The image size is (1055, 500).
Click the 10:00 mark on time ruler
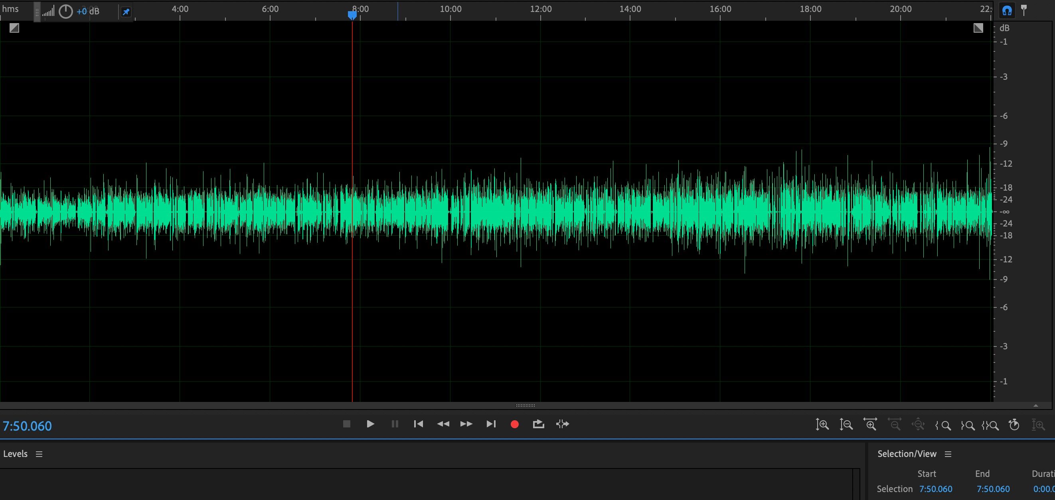pyautogui.click(x=450, y=9)
